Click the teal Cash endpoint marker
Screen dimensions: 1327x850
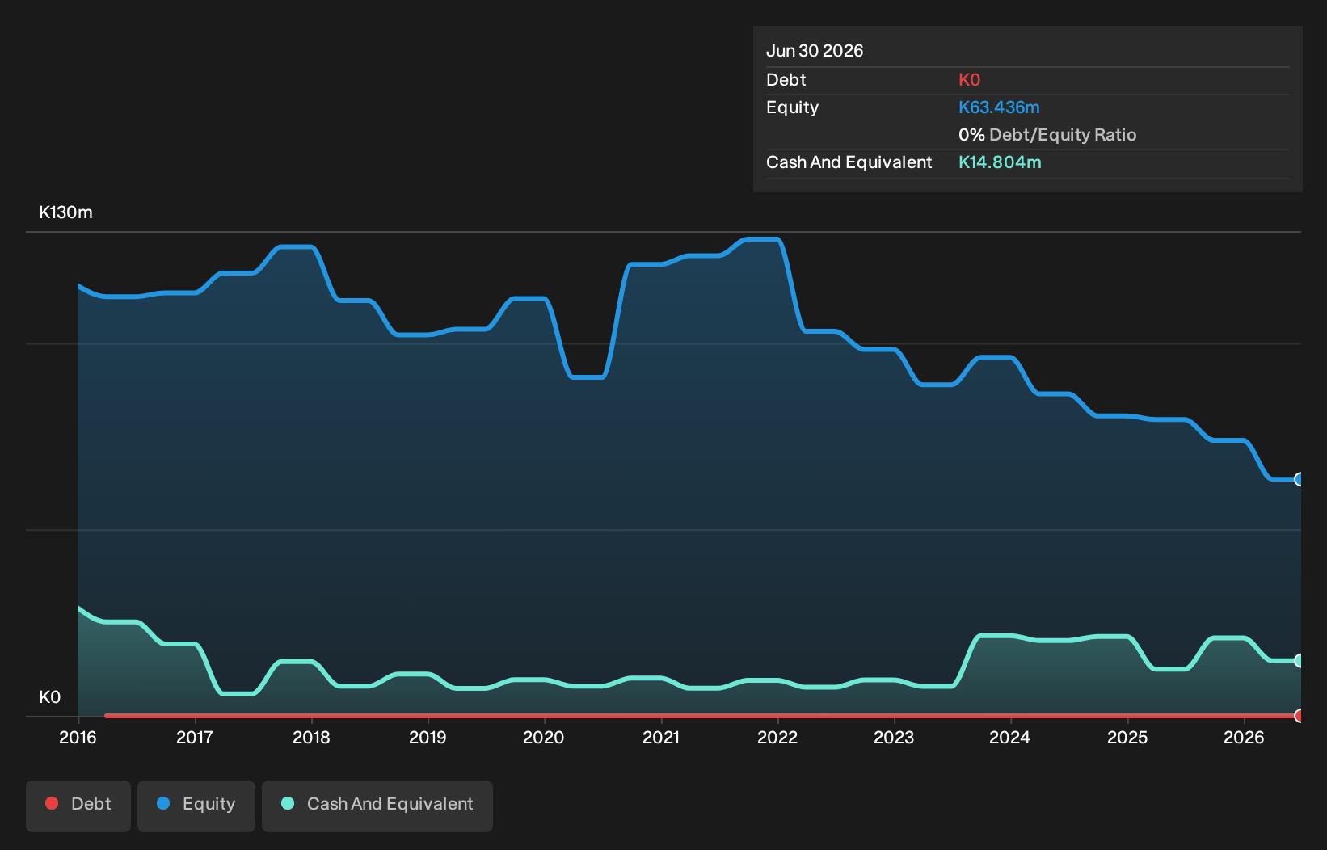[1300, 660]
